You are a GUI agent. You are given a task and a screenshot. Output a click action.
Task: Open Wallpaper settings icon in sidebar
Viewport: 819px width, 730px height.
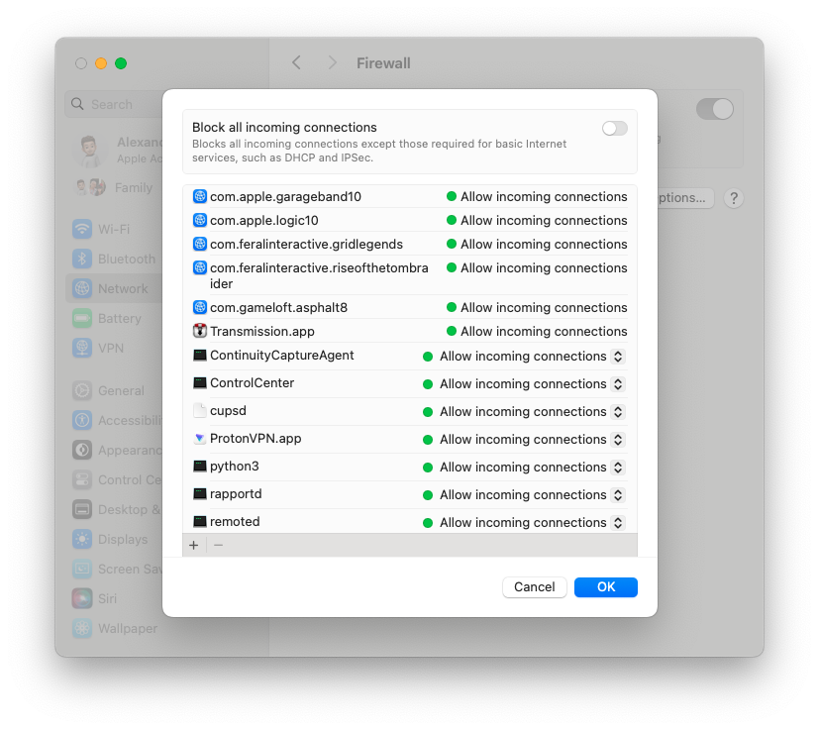(x=82, y=628)
